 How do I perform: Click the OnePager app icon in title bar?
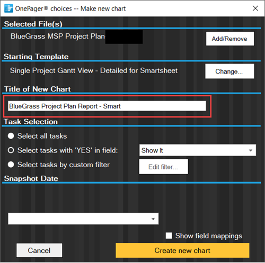click(8, 8)
